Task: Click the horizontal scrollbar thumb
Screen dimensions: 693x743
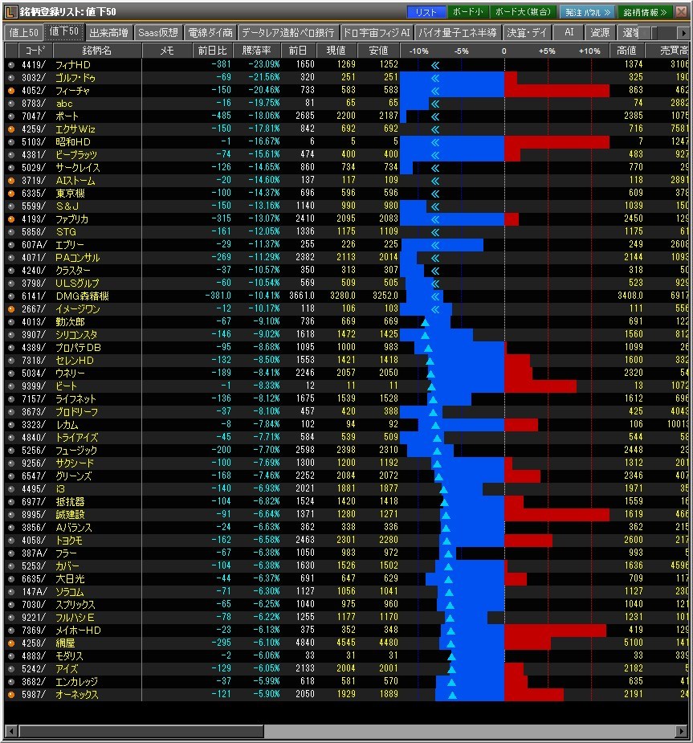Action: [x=141, y=731]
